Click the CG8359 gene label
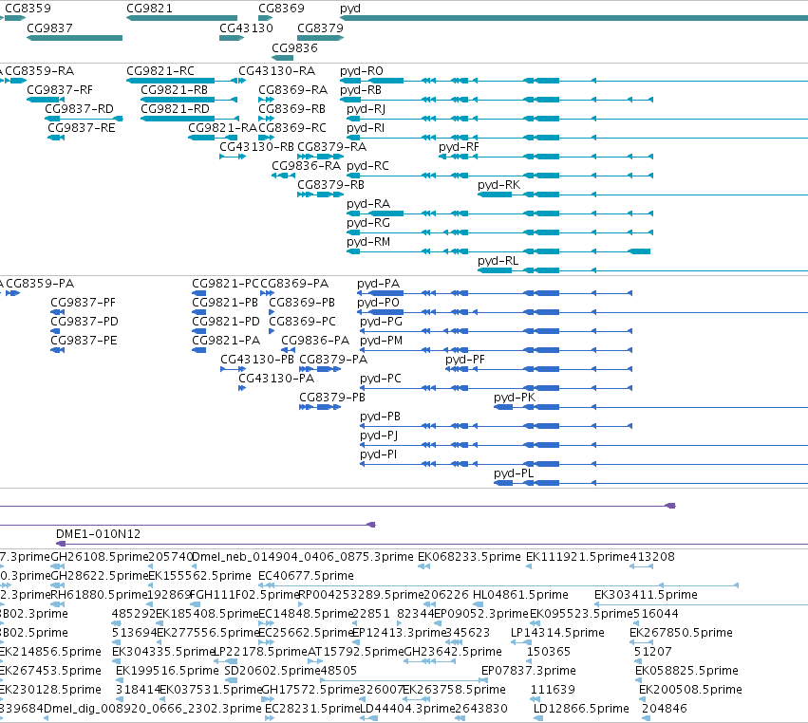Screen dimensions: 808x723 [28, 9]
